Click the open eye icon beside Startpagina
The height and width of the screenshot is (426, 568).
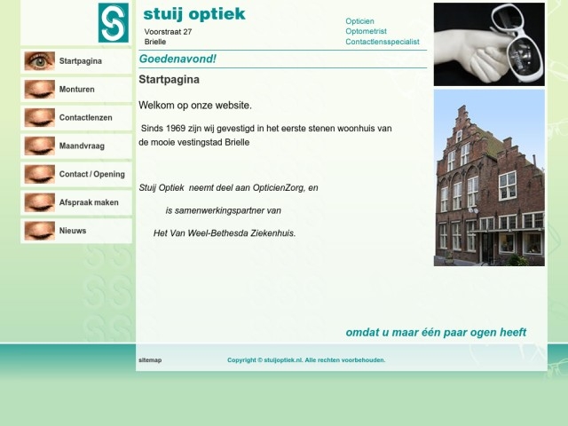pos(39,61)
